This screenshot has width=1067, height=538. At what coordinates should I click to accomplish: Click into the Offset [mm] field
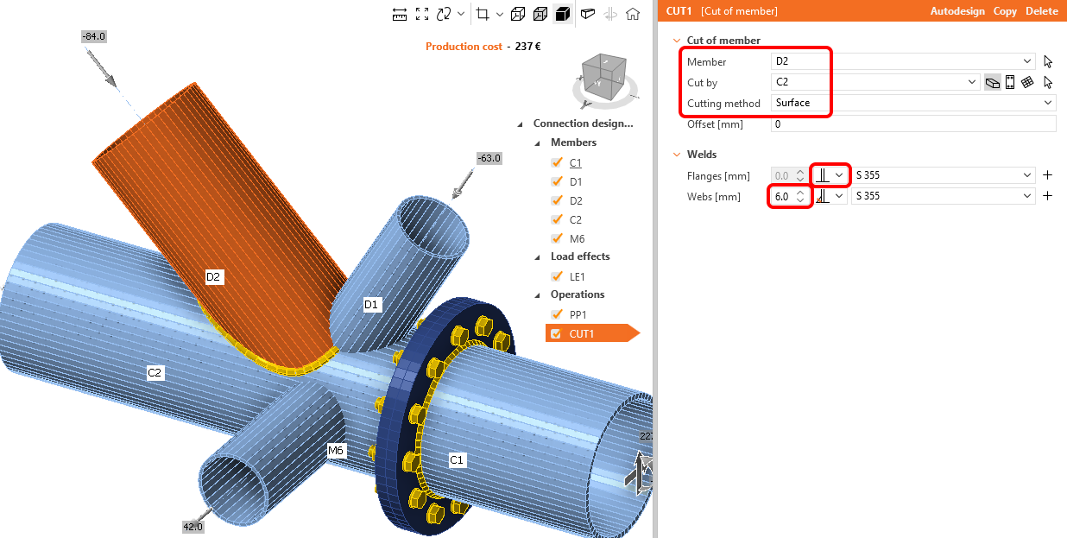coord(912,123)
